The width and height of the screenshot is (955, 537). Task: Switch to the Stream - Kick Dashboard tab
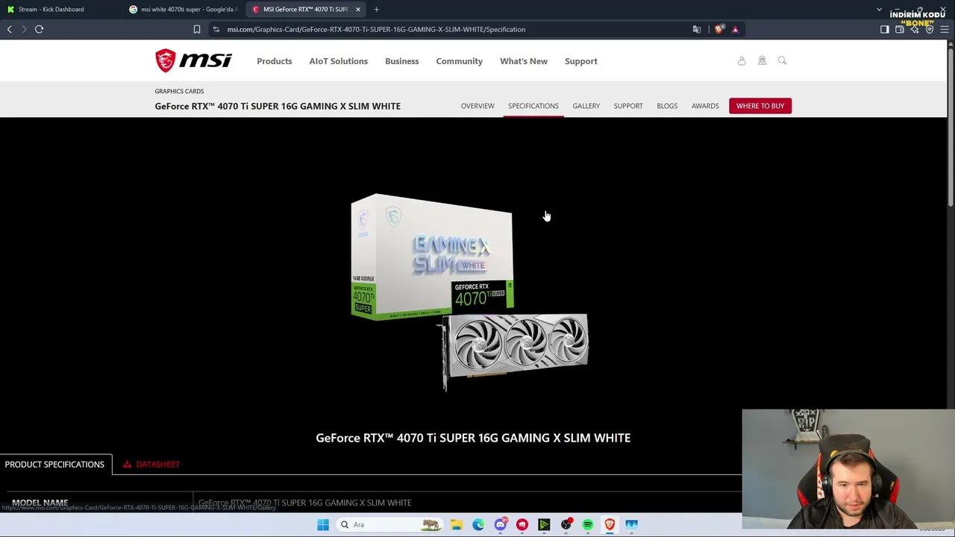click(x=61, y=9)
